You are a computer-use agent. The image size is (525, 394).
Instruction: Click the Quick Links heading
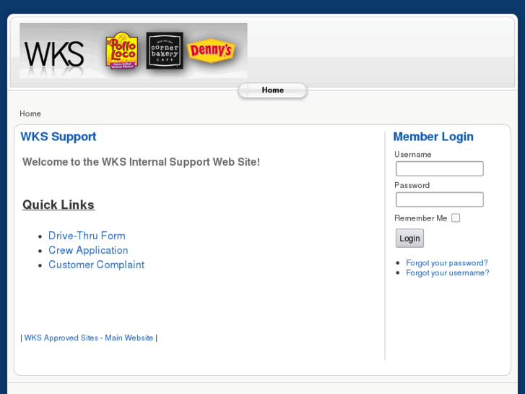pos(58,205)
